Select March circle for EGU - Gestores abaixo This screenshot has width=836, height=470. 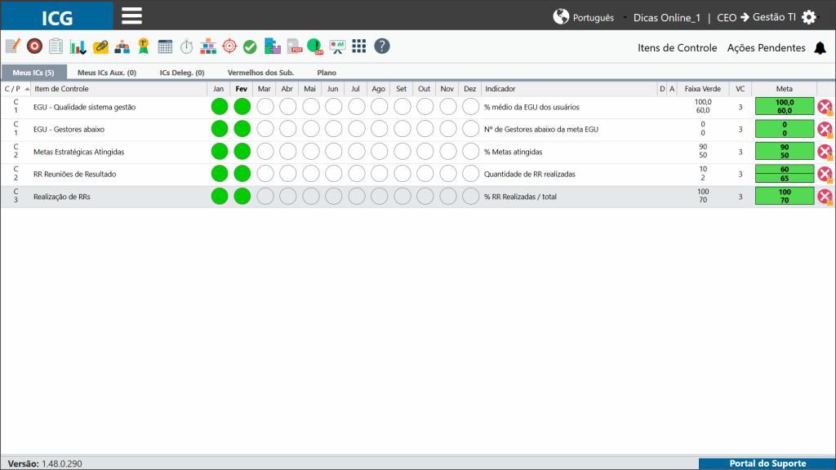[265, 129]
